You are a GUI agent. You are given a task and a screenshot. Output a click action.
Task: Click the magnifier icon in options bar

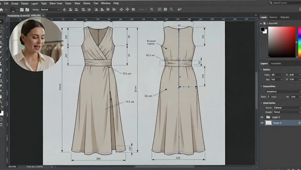tap(171, 9)
